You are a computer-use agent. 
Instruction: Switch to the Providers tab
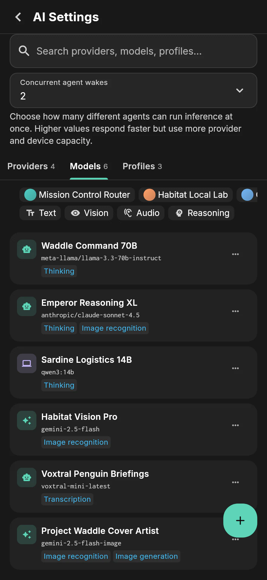point(31,166)
